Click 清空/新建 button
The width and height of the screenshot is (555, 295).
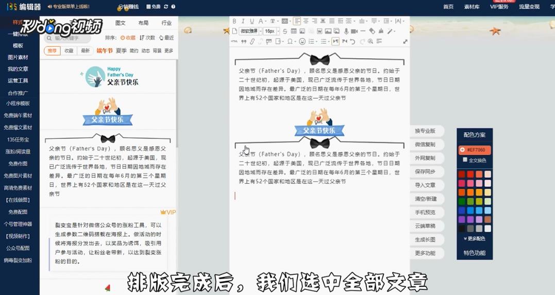pos(425,199)
